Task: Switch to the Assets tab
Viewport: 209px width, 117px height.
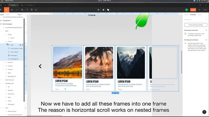Action: coord(8,15)
